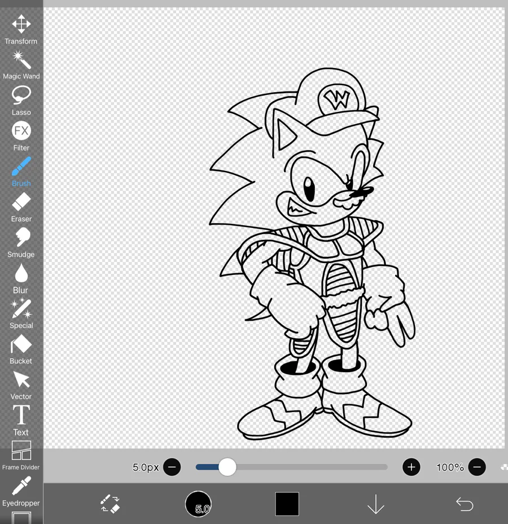Click the brush thickness slider handle
This screenshot has width=508, height=524.
227,467
